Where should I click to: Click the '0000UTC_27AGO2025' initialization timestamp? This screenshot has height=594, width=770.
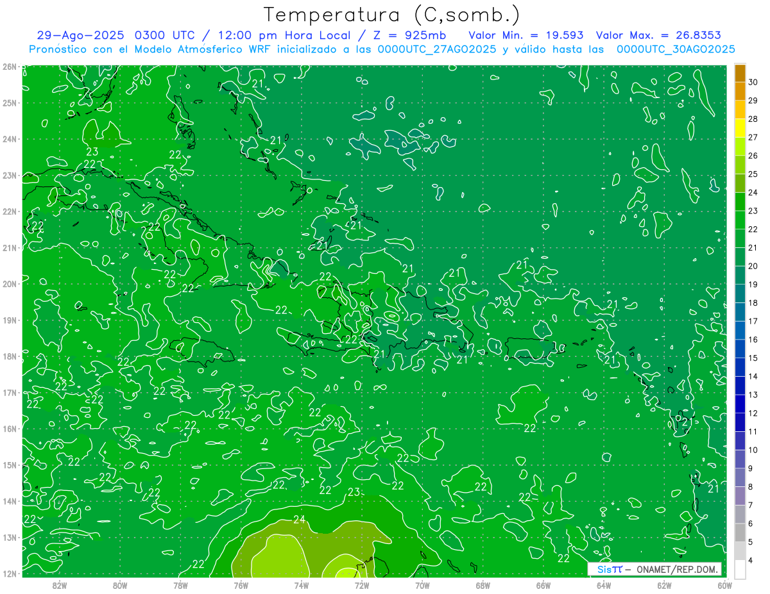tap(436, 49)
